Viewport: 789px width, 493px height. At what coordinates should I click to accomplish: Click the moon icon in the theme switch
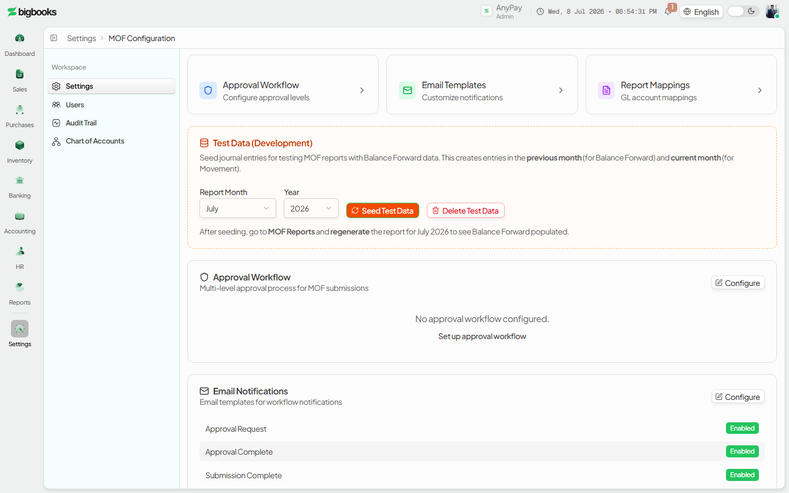tap(751, 11)
